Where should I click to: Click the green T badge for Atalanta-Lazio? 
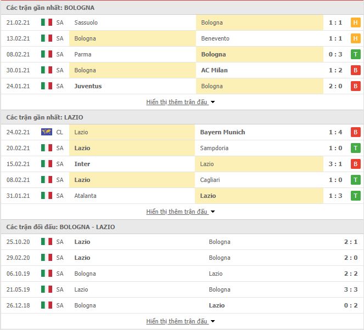355,196
